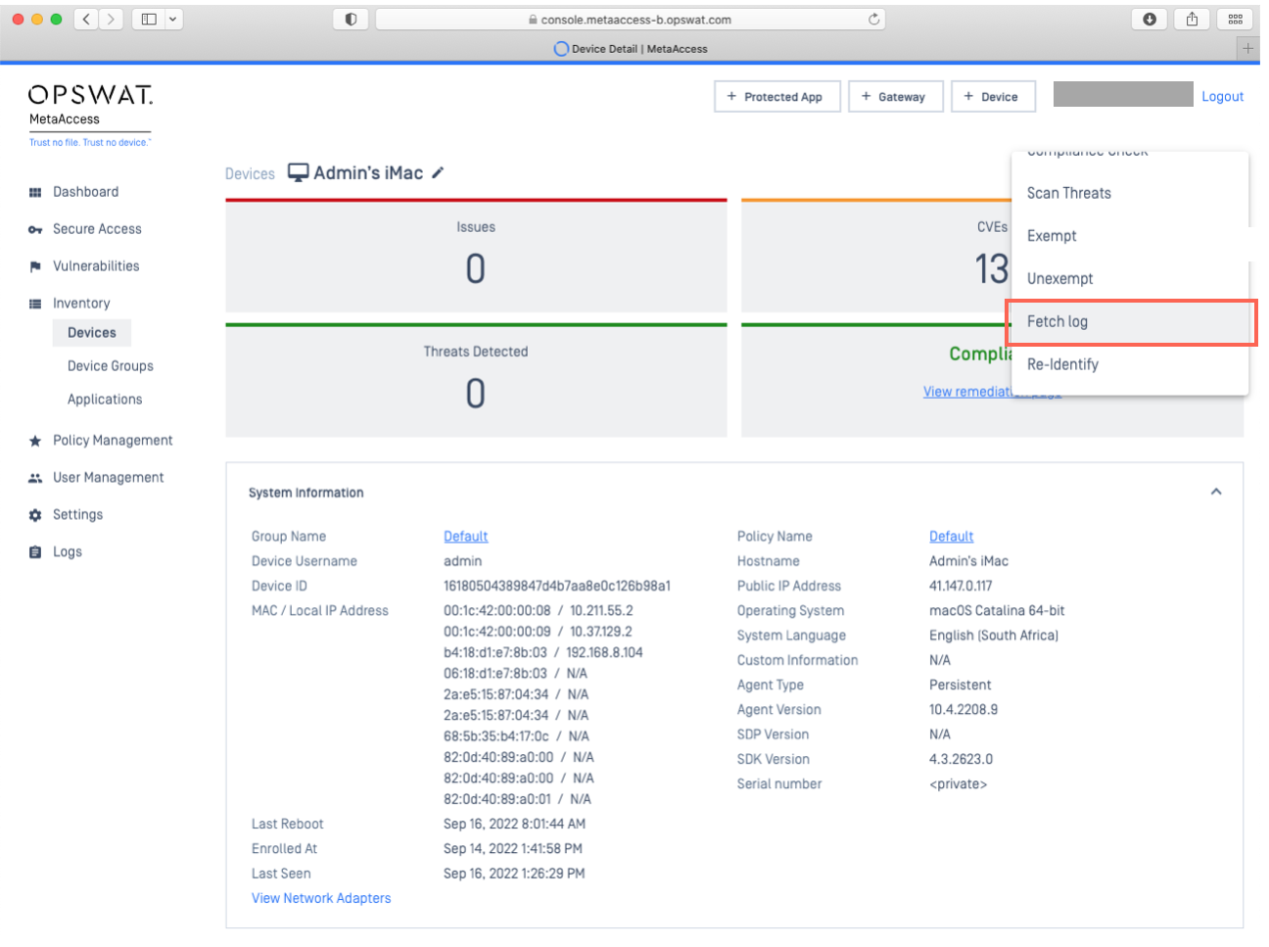Open Dashboard in the sidebar
Screen dimensions: 1269x947
click(85, 192)
